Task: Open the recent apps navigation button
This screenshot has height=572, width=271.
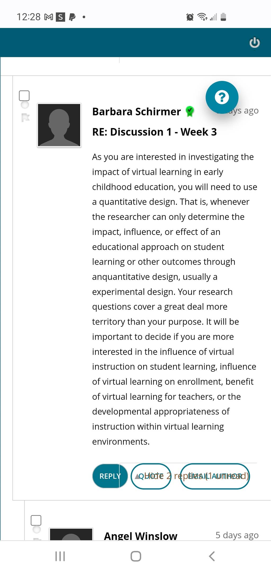Action: coord(60,556)
